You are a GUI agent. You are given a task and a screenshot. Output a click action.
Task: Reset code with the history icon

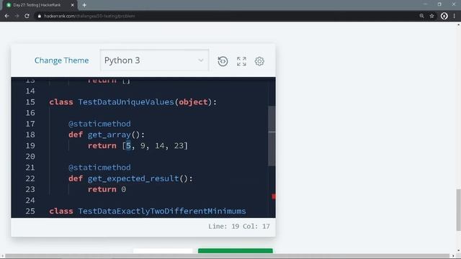(x=223, y=61)
